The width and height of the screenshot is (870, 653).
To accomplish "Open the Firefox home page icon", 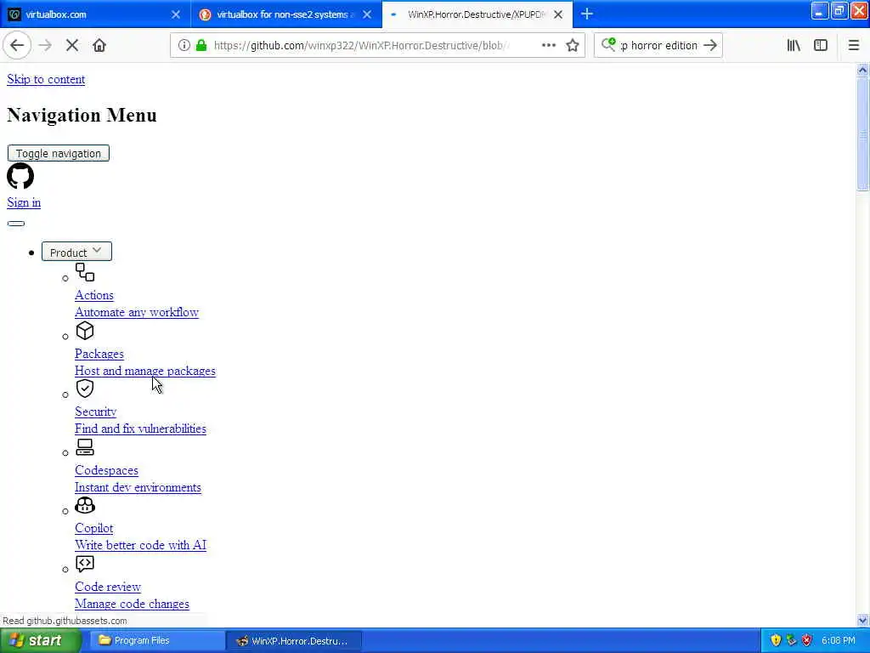I will click(x=99, y=46).
